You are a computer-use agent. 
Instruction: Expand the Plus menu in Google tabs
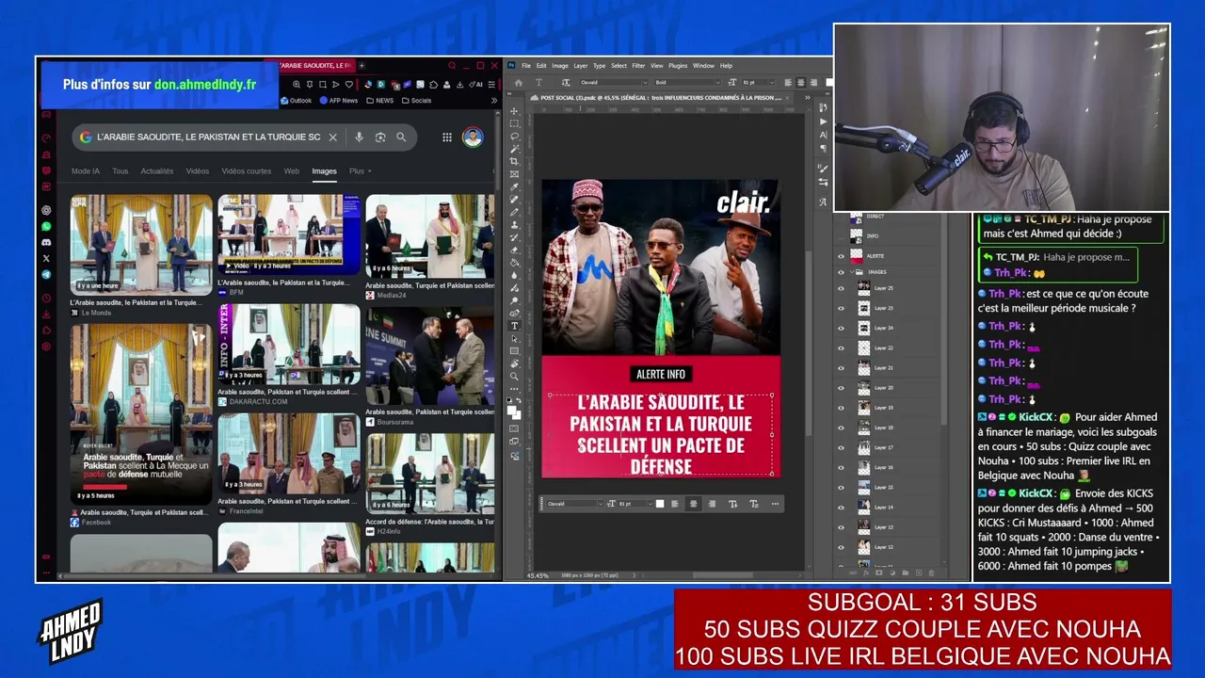pyautogui.click(x=360, y=171)
